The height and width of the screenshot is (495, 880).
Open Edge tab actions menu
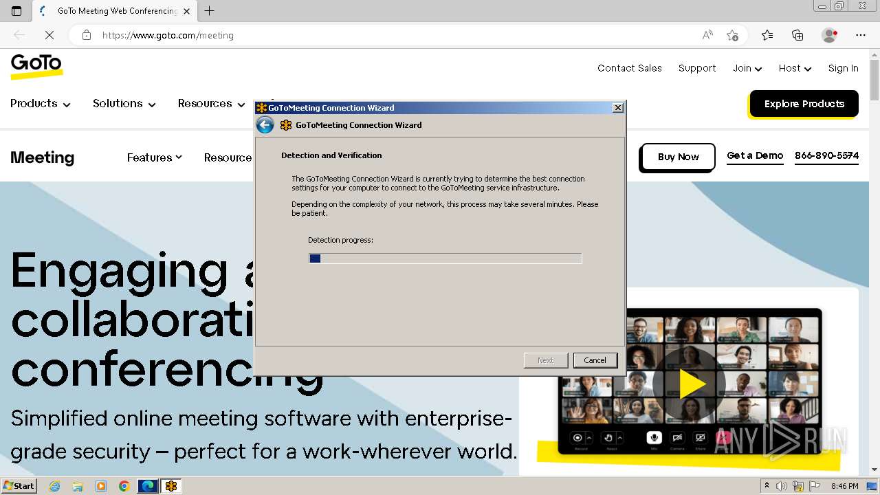(x=16, y=11)
